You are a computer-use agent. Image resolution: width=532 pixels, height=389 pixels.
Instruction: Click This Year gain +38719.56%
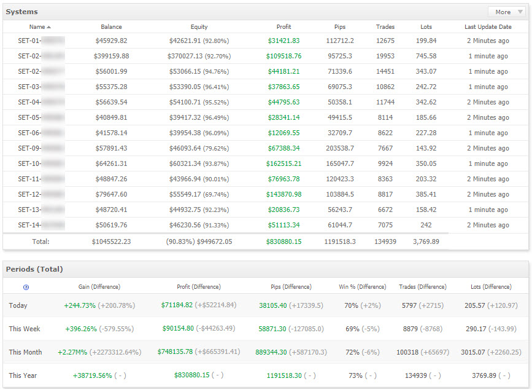pos(92,375)
